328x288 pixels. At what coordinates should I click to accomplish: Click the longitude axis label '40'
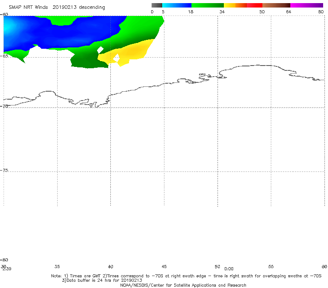(x=110, y=266)
